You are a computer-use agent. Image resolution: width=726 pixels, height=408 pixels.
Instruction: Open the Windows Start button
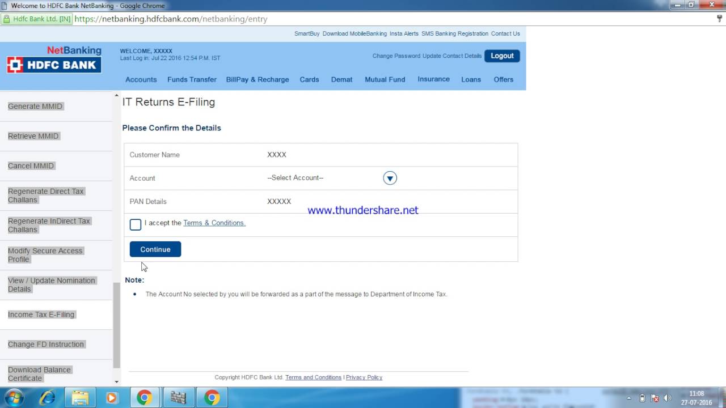14,398
